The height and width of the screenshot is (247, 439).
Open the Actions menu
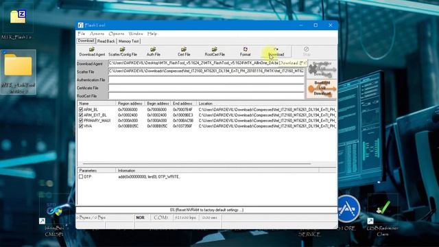pos(97,34)
